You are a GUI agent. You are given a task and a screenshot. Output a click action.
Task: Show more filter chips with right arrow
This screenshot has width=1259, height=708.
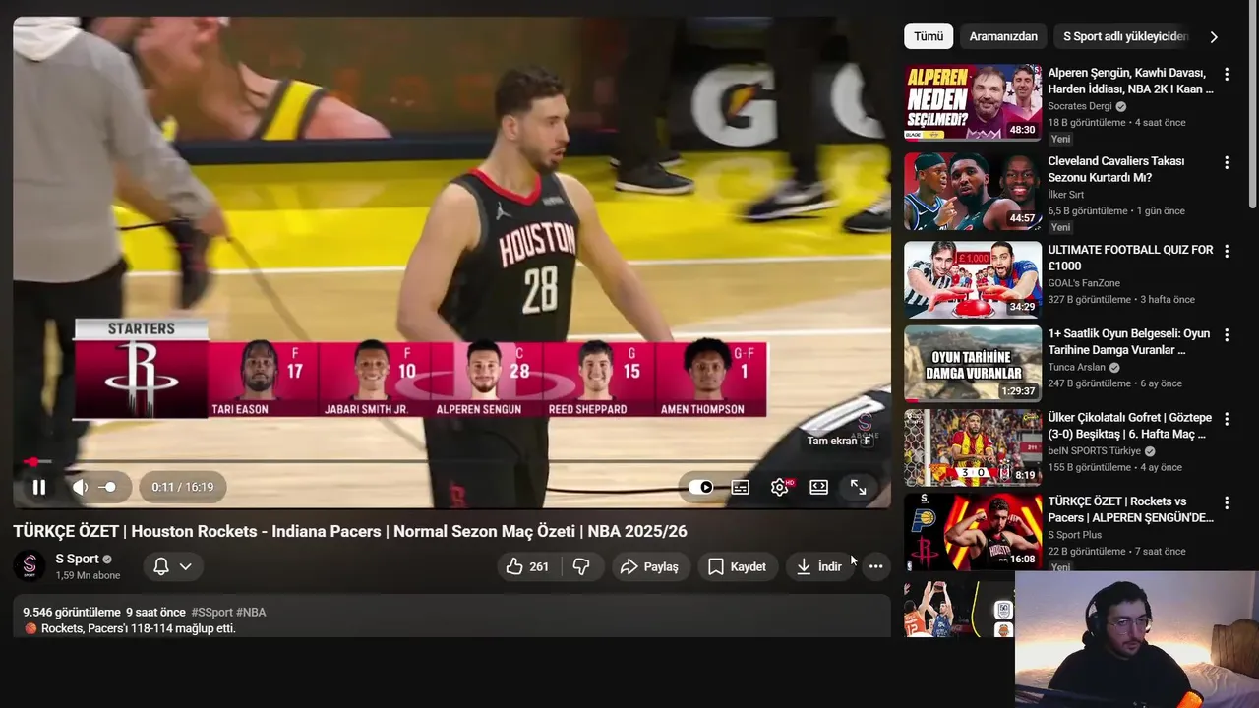pyautogui.click(x=1214, y=36)
